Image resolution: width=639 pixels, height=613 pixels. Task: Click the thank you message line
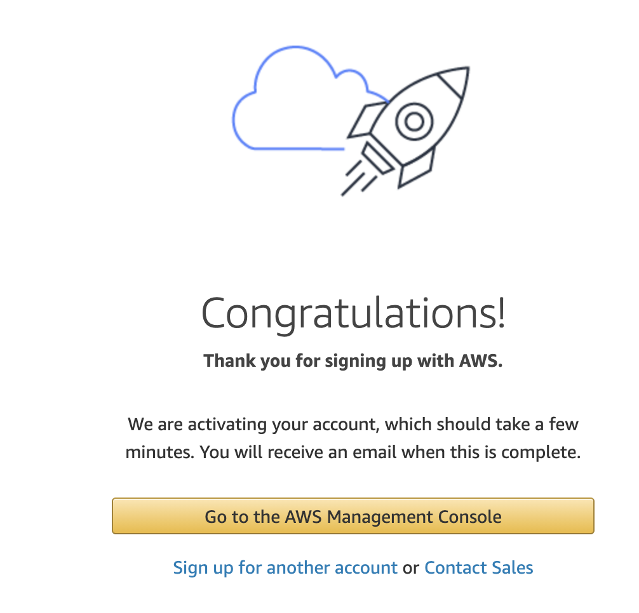click(353, 360)
